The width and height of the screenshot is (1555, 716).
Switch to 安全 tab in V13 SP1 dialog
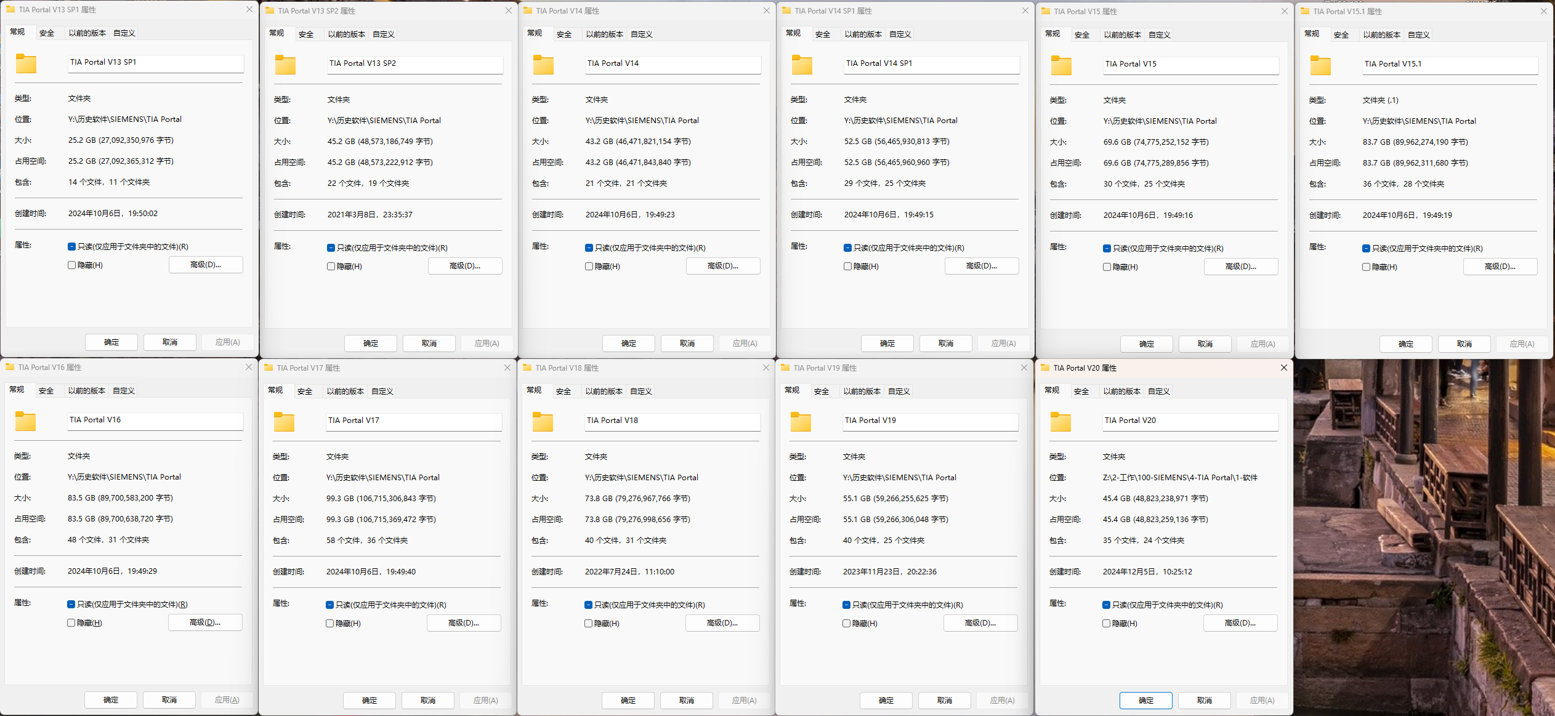coord(47,33)
